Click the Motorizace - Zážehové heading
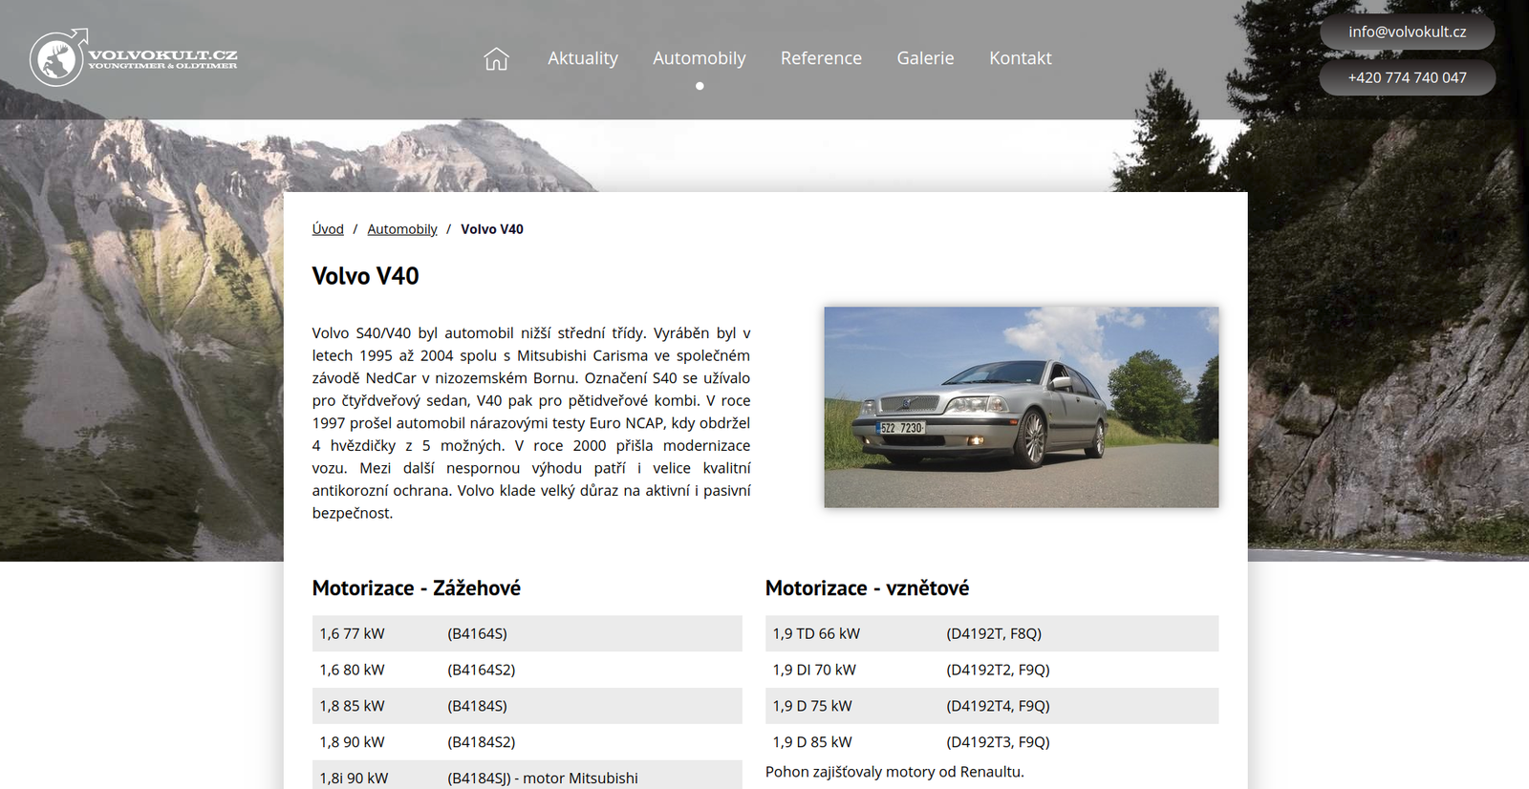 (417, 588)
